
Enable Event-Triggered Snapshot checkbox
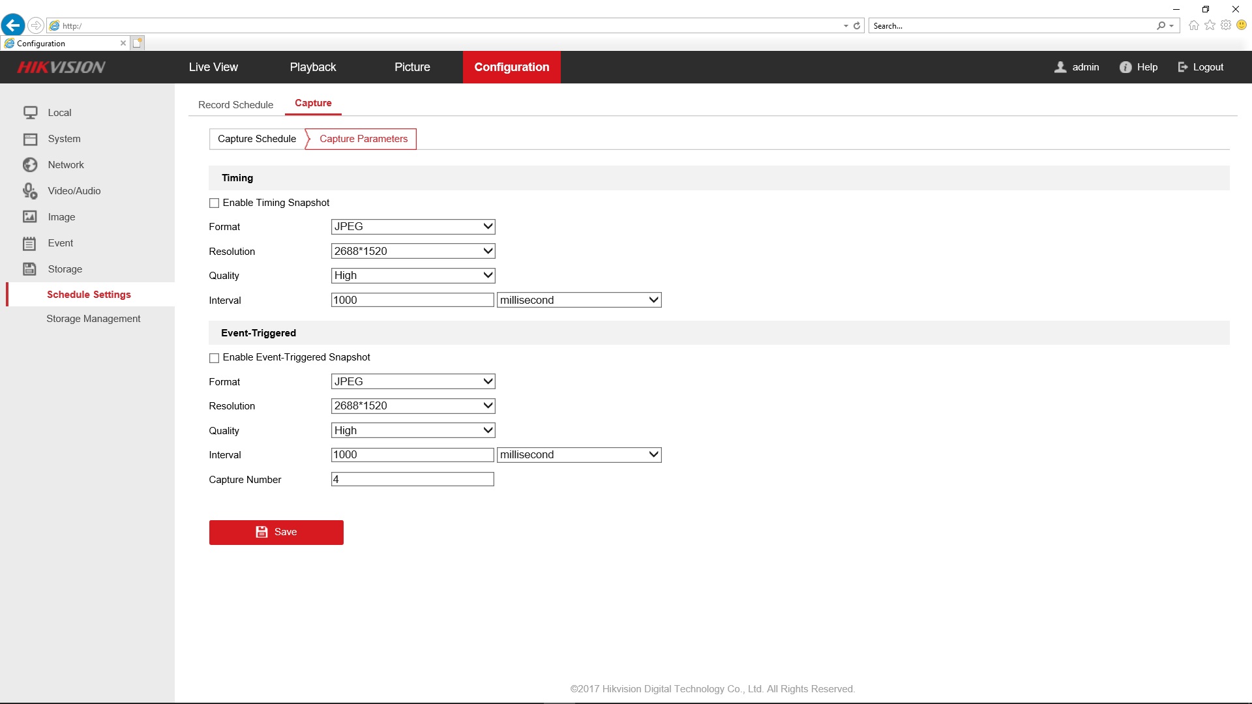pos(214,358)
